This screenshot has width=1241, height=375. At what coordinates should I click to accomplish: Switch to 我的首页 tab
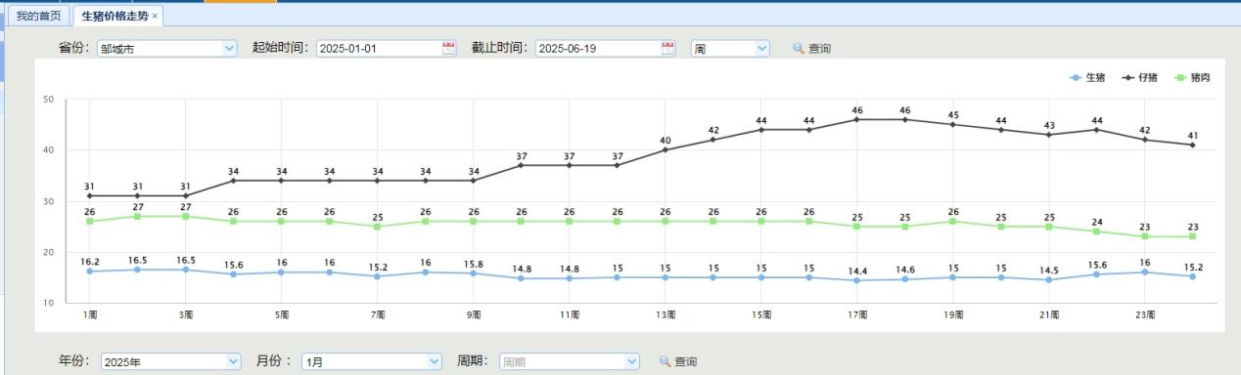[38, 17]
